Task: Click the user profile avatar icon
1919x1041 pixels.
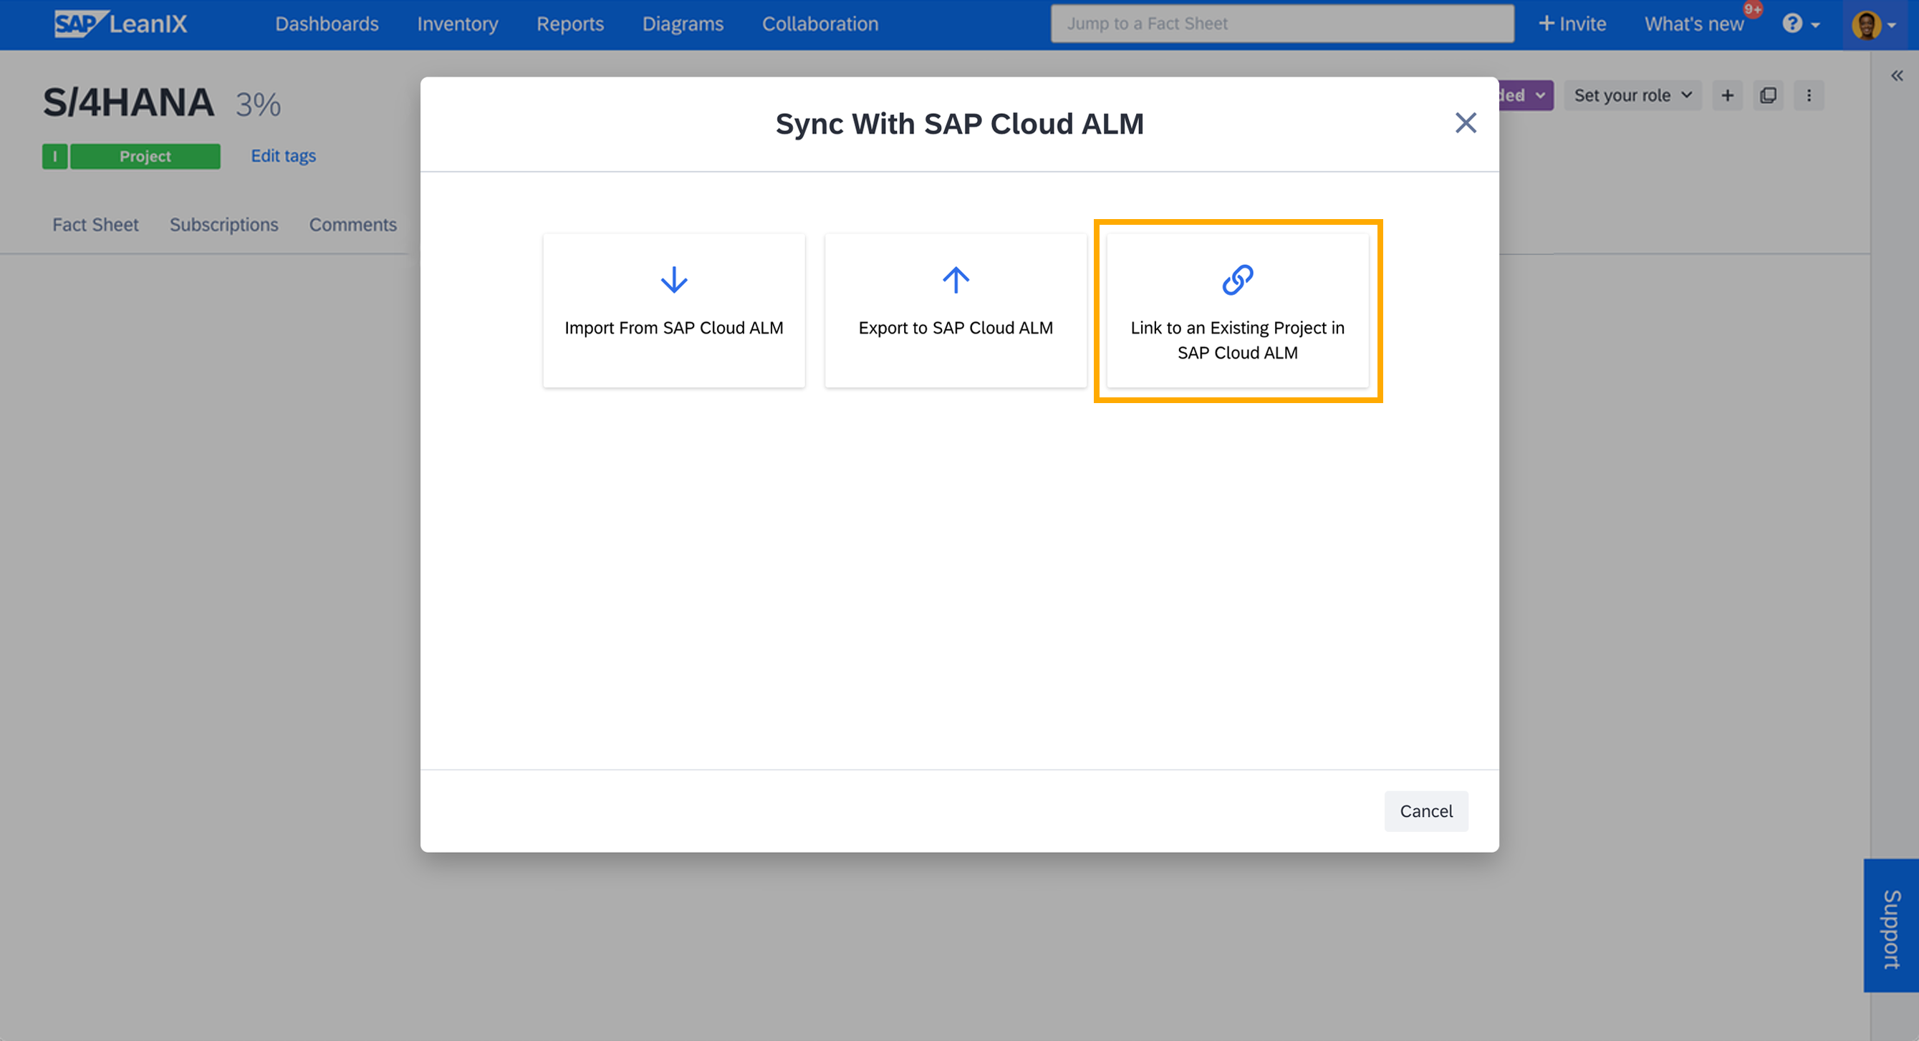Action: coord(1869,23)
